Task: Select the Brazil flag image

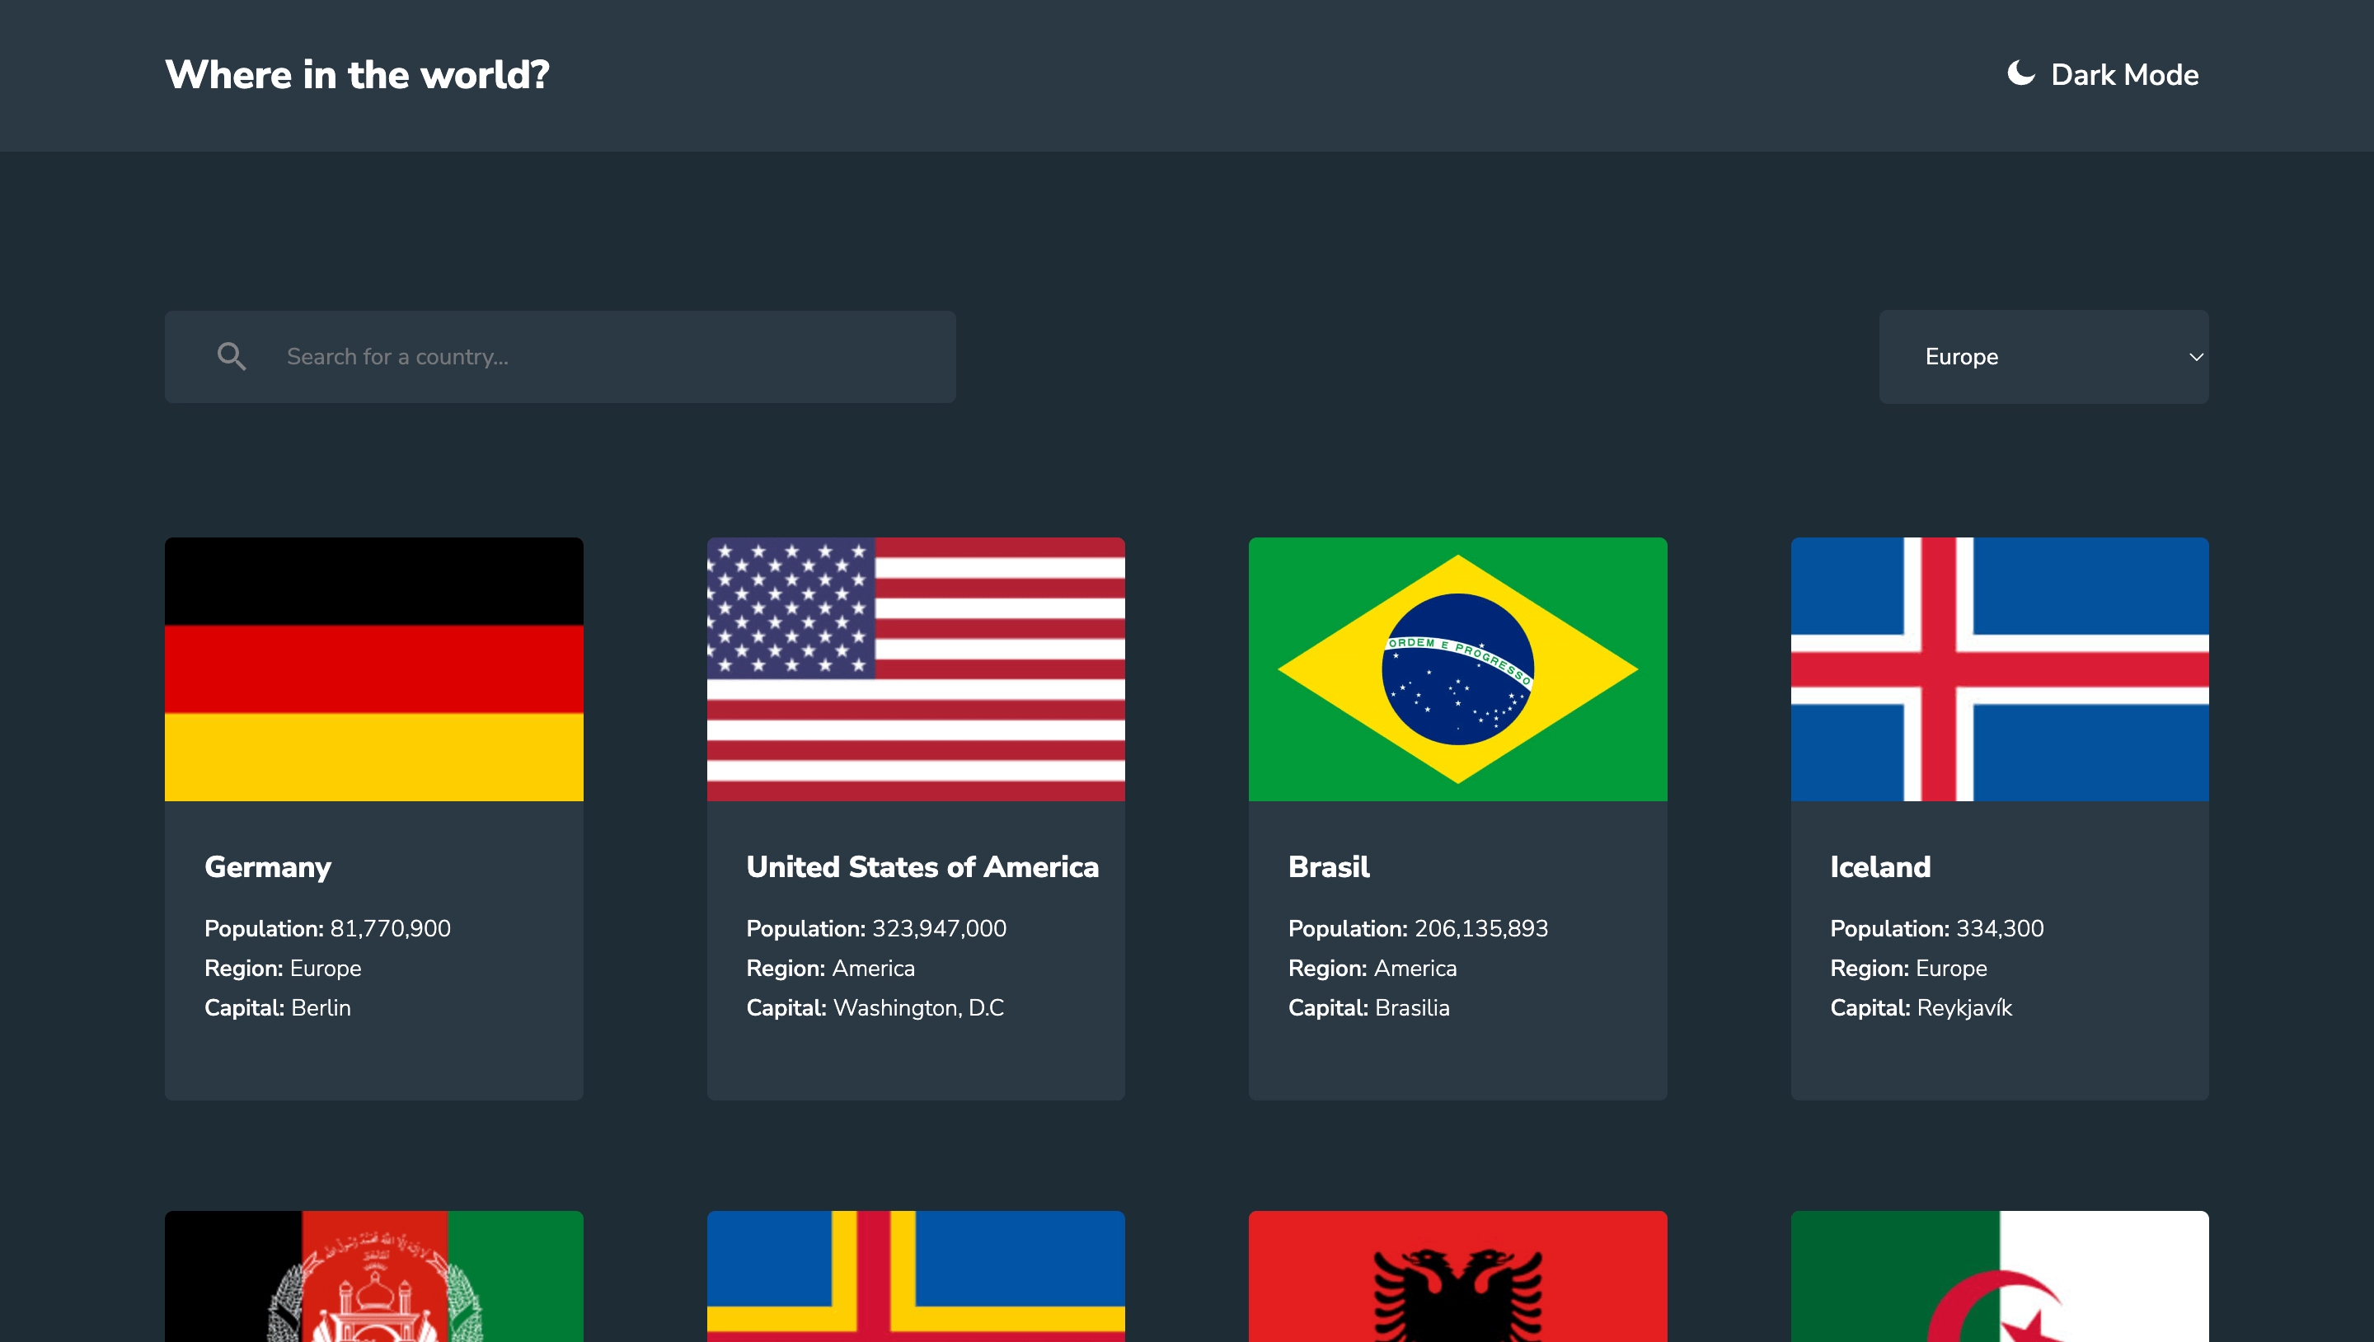Action: [x=1457, y=669]
